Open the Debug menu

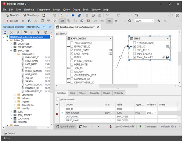click(76, 10)
